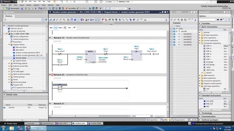This screenshot has height=131, width=234.
Task: Open the Info inspector tab
Action: click(166, 120)
